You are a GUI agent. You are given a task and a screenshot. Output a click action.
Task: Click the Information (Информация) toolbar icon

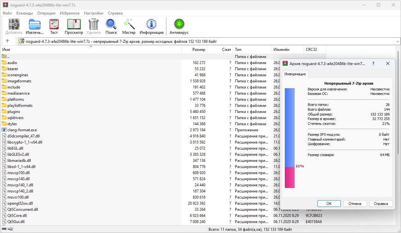[151, 25]
